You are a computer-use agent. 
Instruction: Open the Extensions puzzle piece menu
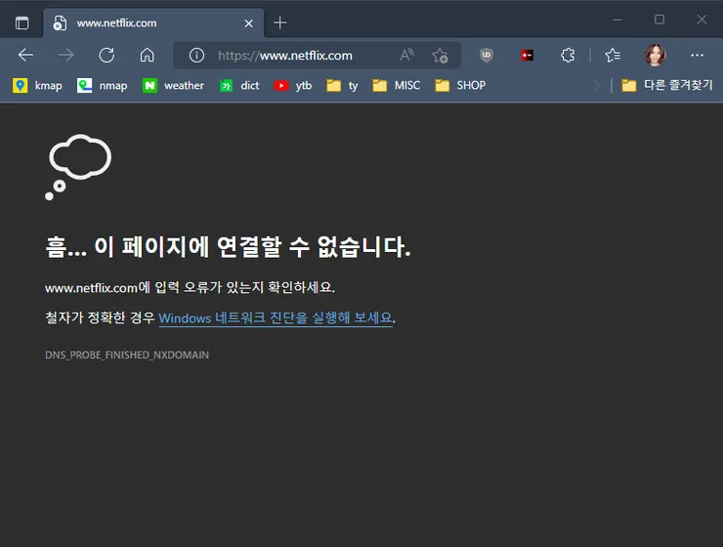tap(568, 56)
